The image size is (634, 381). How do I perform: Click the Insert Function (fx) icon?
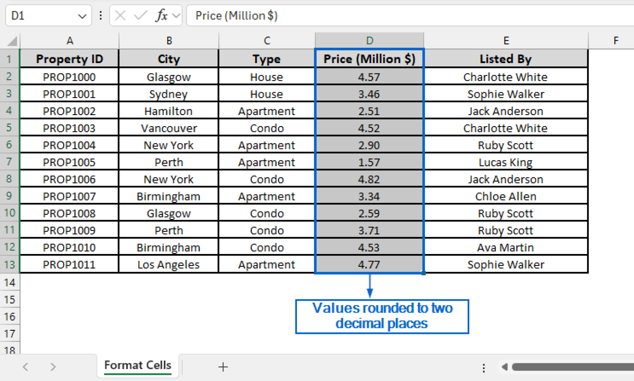click(x=162, y=15)
